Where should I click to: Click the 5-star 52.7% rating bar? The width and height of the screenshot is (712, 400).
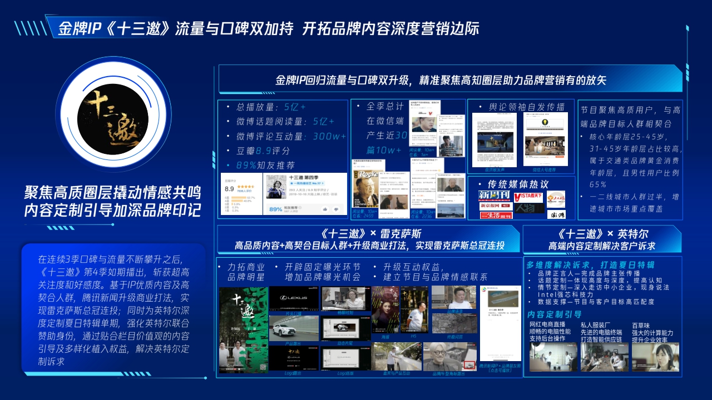pos(239,198)
